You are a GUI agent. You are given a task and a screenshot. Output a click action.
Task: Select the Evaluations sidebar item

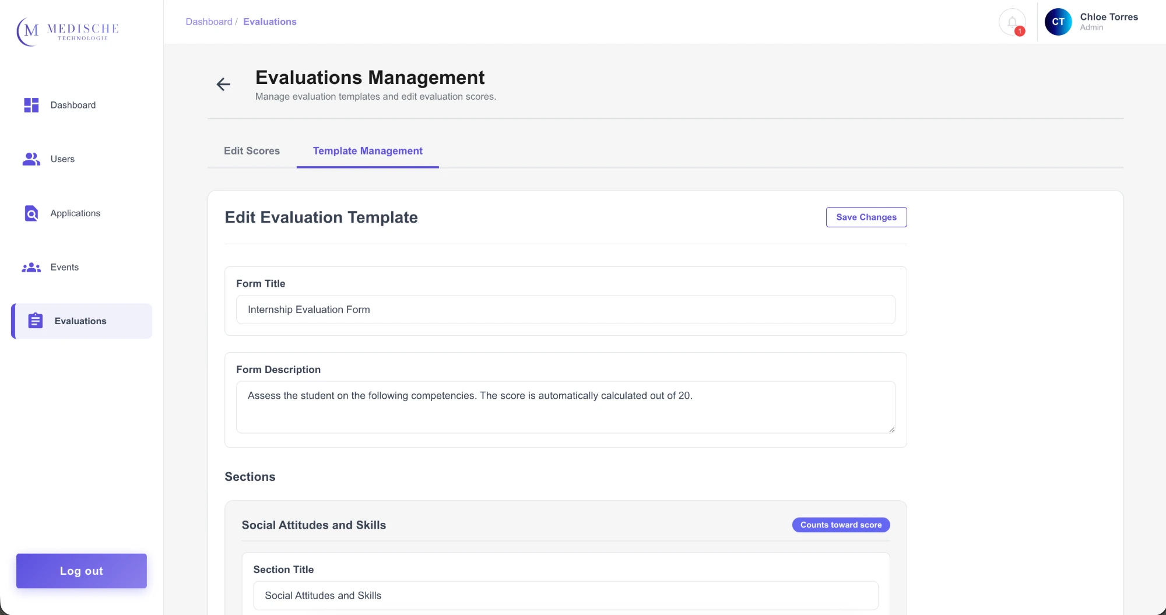tap(82, 321)
